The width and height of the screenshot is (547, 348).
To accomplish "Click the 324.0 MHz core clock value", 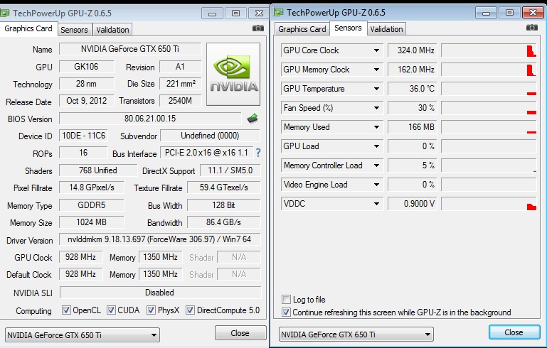I will [412, 50].
